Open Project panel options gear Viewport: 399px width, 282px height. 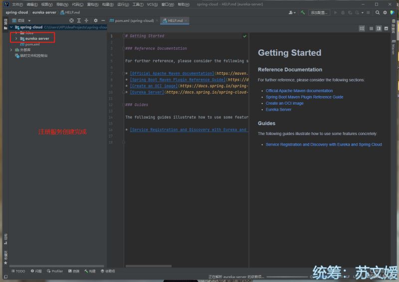pos(96,20)
